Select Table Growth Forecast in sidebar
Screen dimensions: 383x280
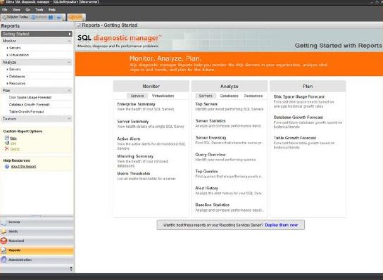(x=26, y=112)
